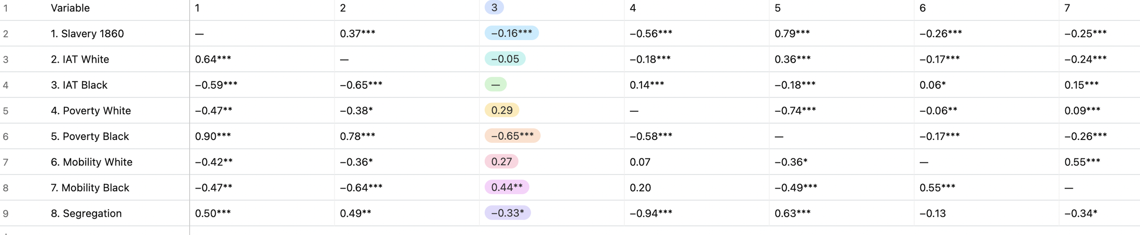
Task: Click the 0.55*** cell in Mobility White row
Action: point(1082,162)
